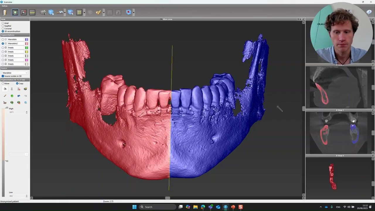This screenshot has height=211, width=375.
Task: Select the Coronal view radio button
Action: 3,28
